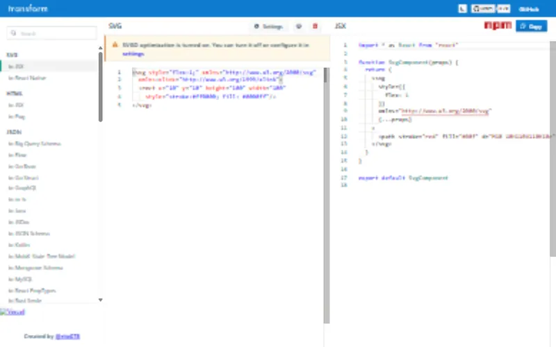Click the SVG section heading in sidebar
This screenshot has height=347, width=556.
click(12, 55)
